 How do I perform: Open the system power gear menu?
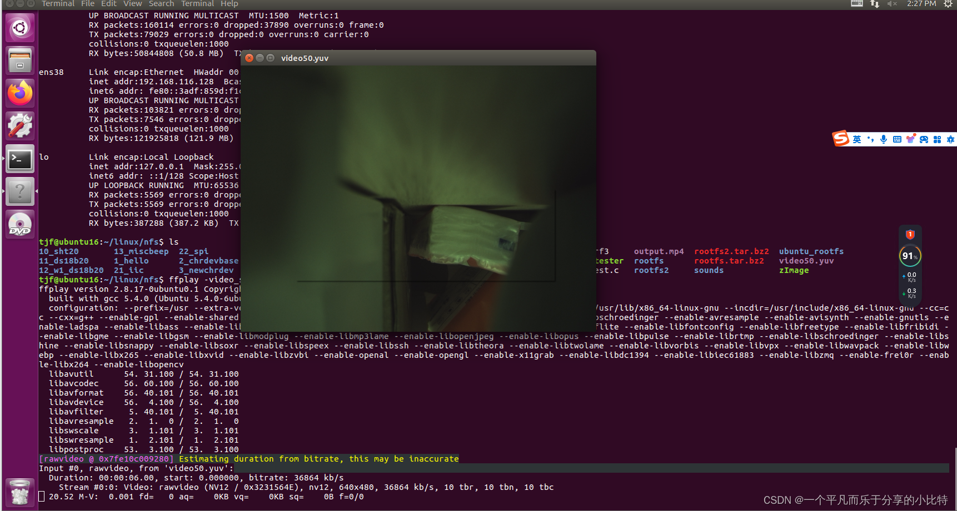coord(948,4)
